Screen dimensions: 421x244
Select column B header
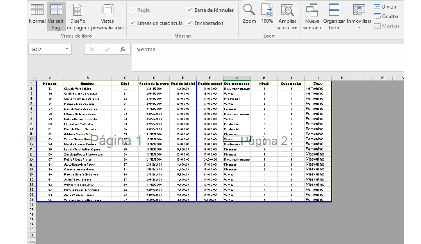(x=88, y=78)
